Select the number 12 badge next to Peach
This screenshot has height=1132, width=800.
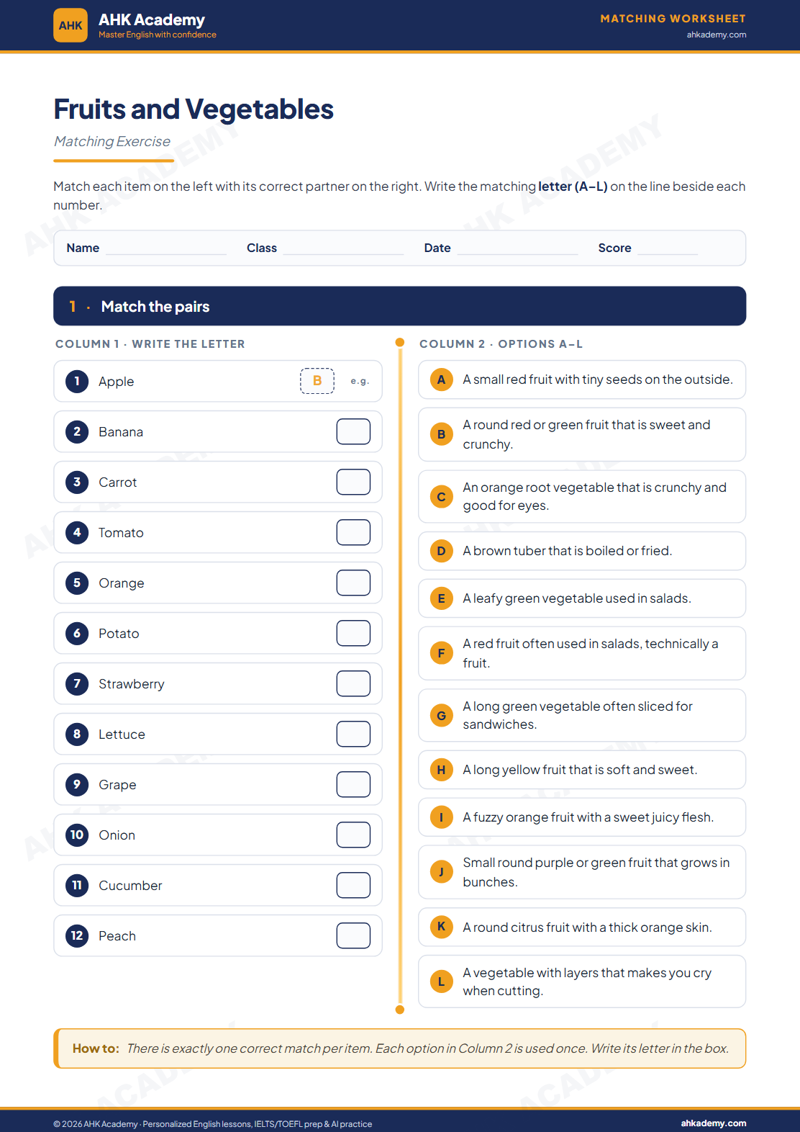pyautogui.click(x=77, y=935)
